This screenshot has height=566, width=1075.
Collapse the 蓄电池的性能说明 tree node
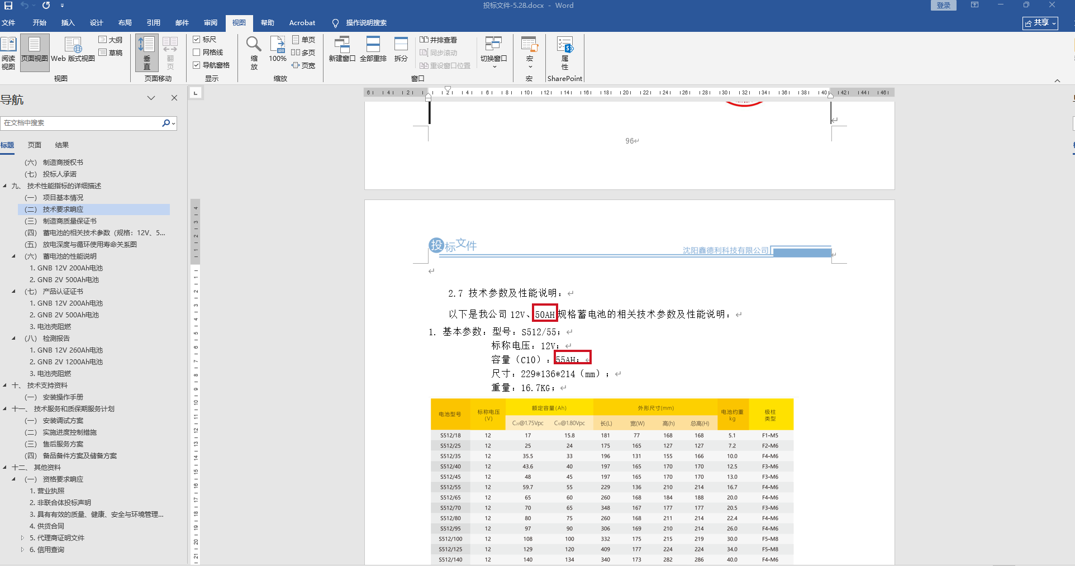point(14,256)
